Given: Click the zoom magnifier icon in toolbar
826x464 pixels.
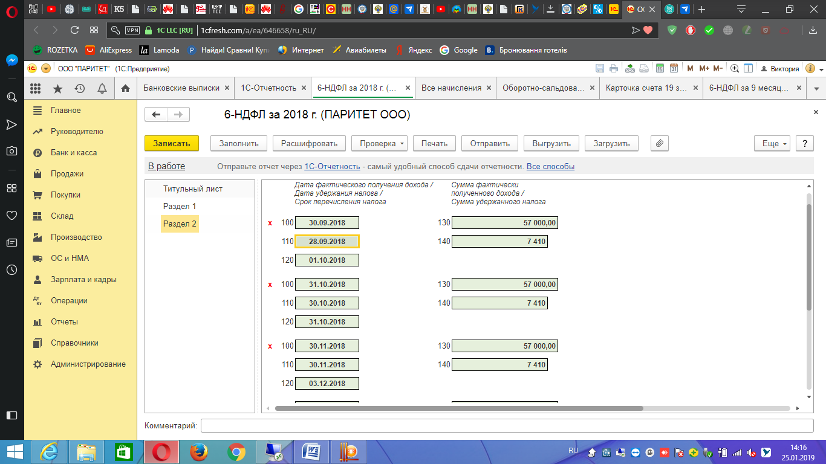Looking at the screenshot, I should [735, 68].
